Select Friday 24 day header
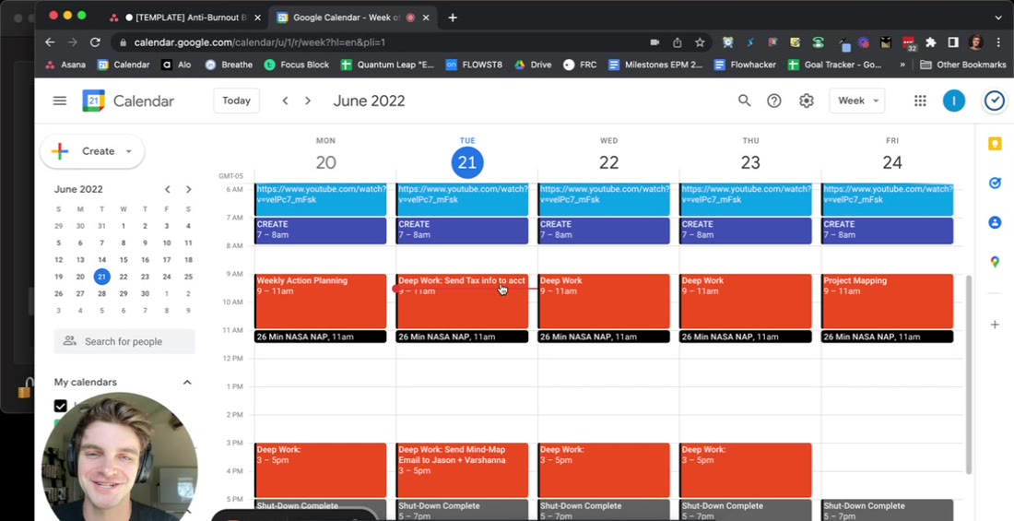This screenshot has width=1014, height=521. pos(891,161)
